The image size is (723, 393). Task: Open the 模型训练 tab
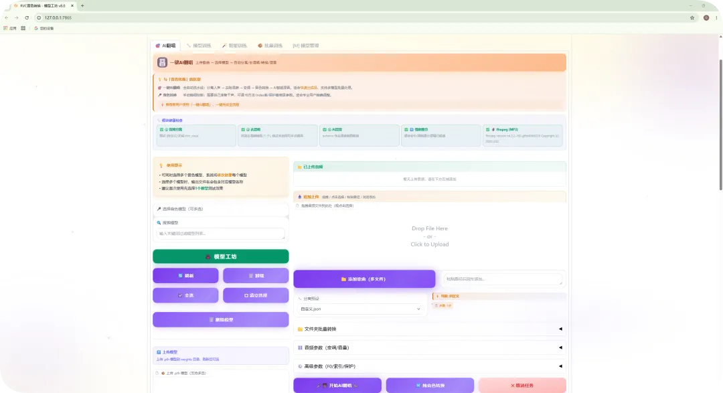click(x=199, y=46)
